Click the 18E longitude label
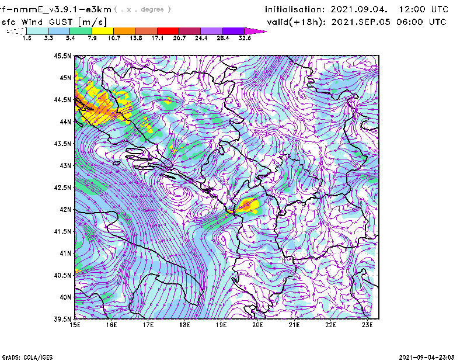The width and height of the screenshot is (467, 361). [x=184, y=325]
